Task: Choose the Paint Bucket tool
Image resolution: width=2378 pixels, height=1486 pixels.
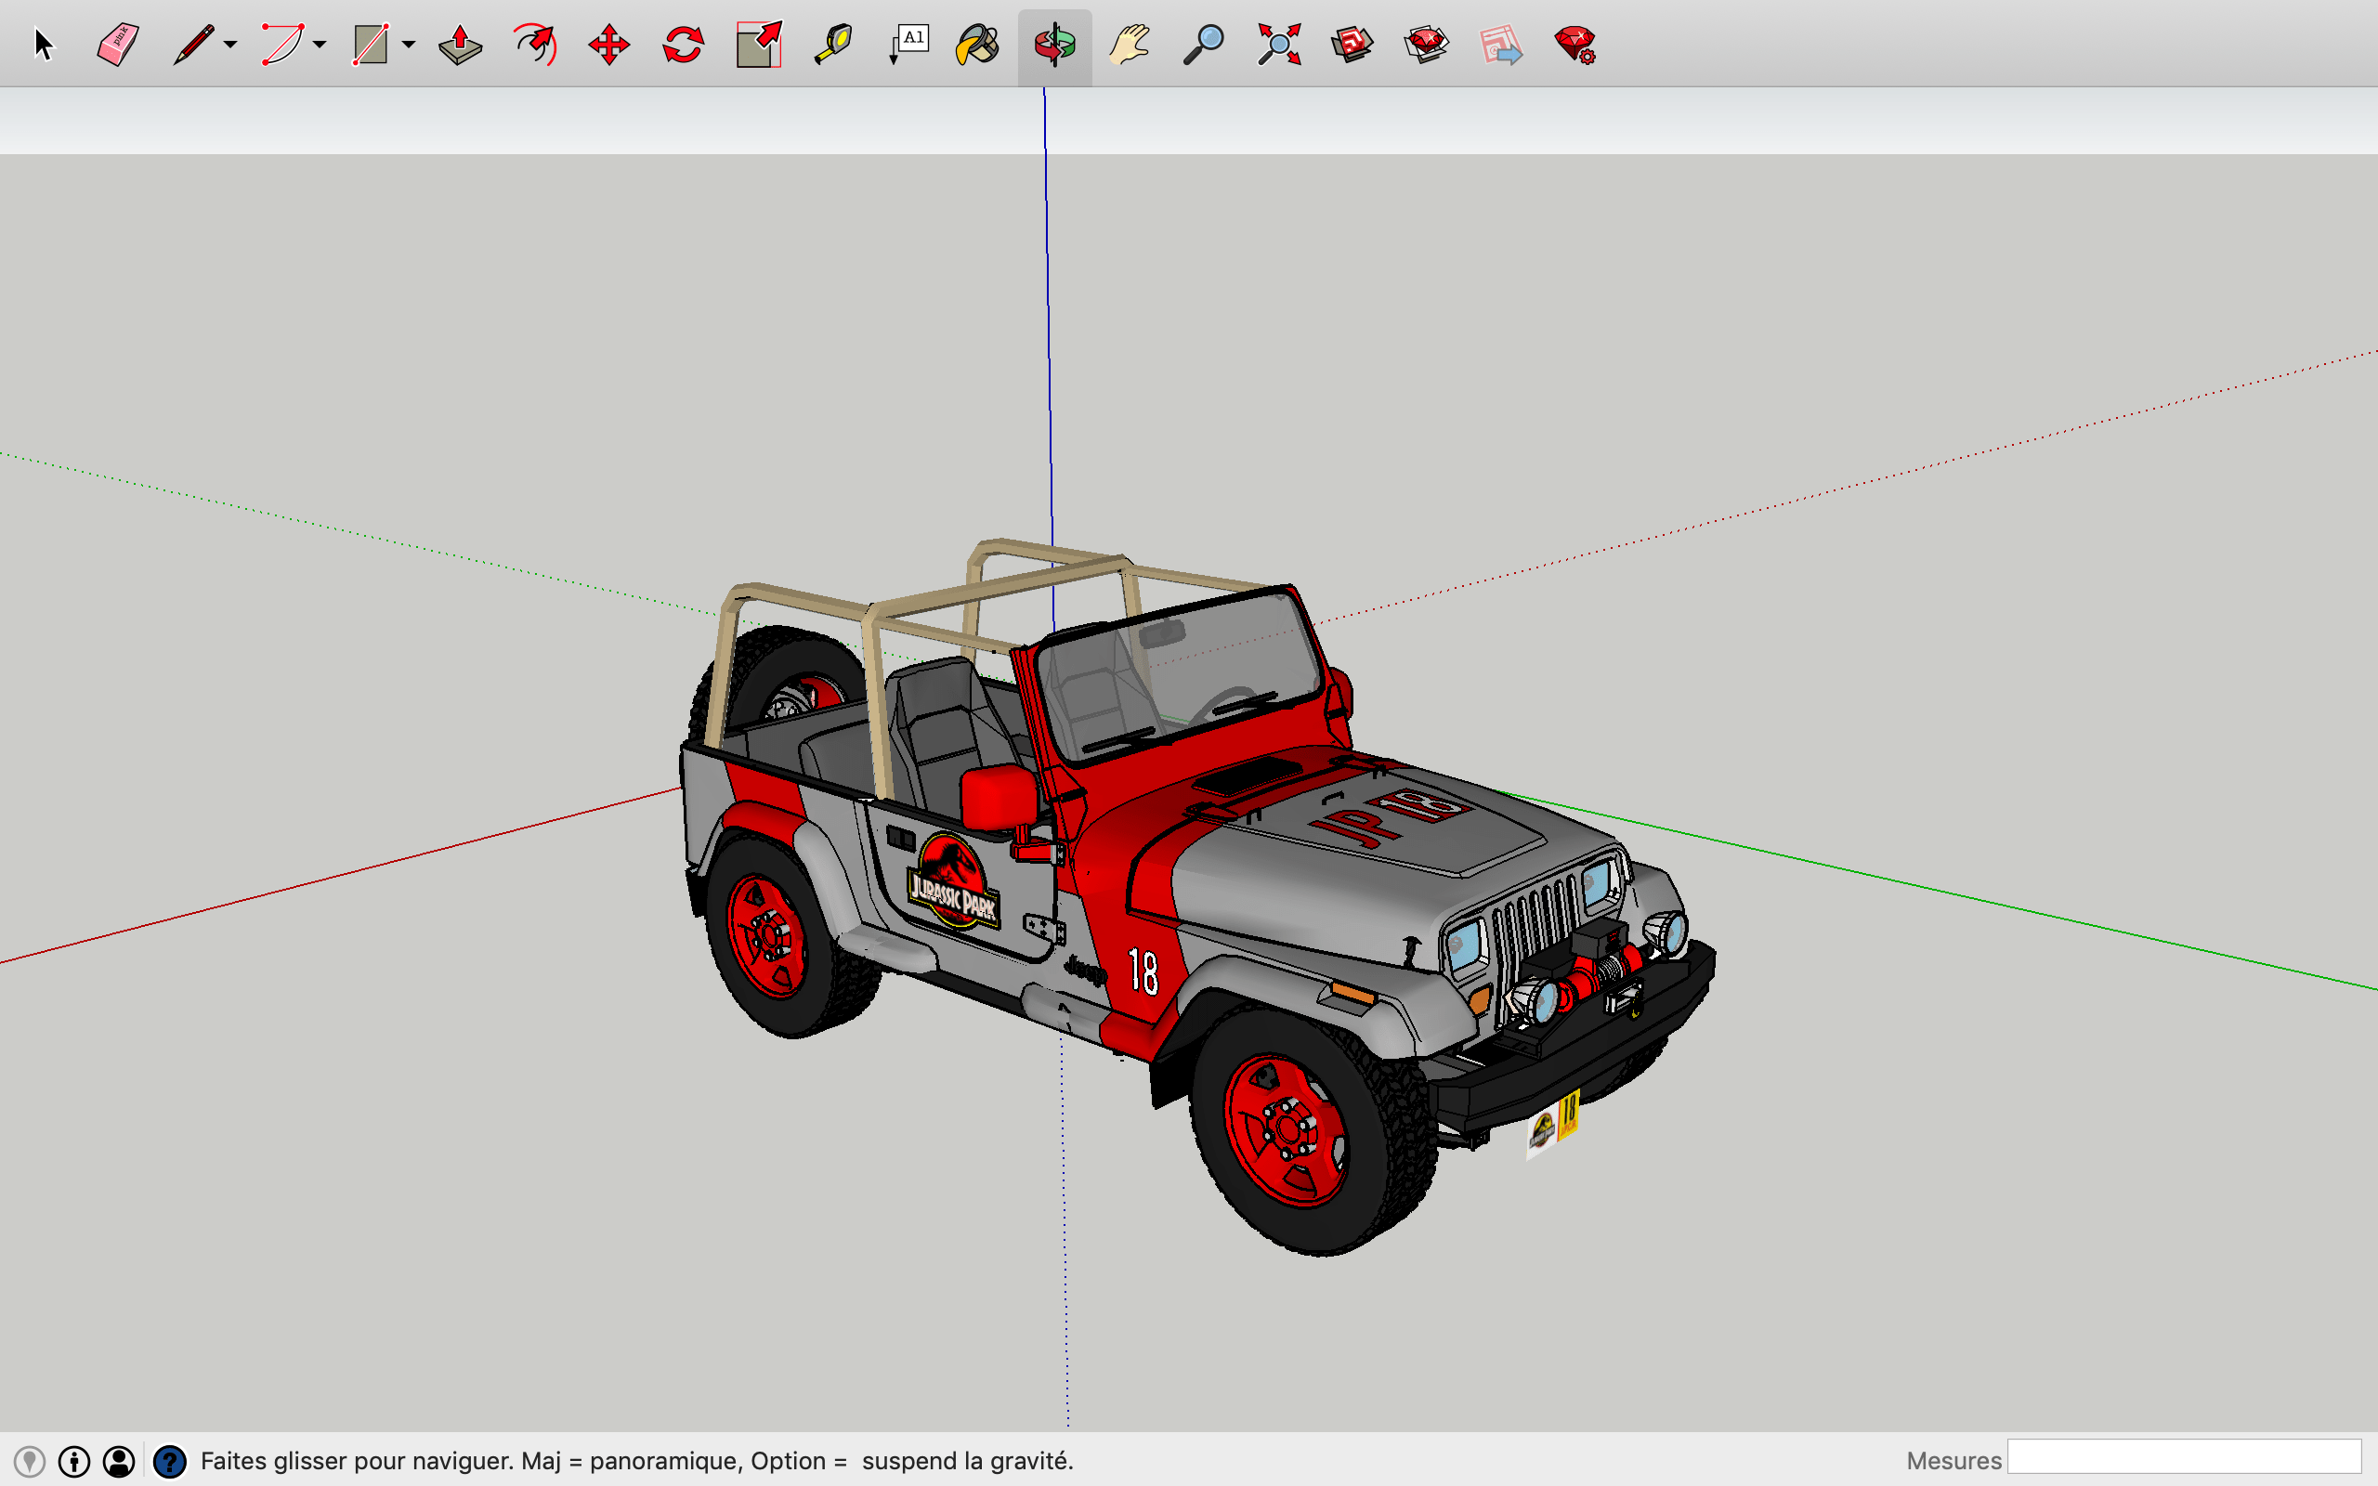Action: point(978,46)
